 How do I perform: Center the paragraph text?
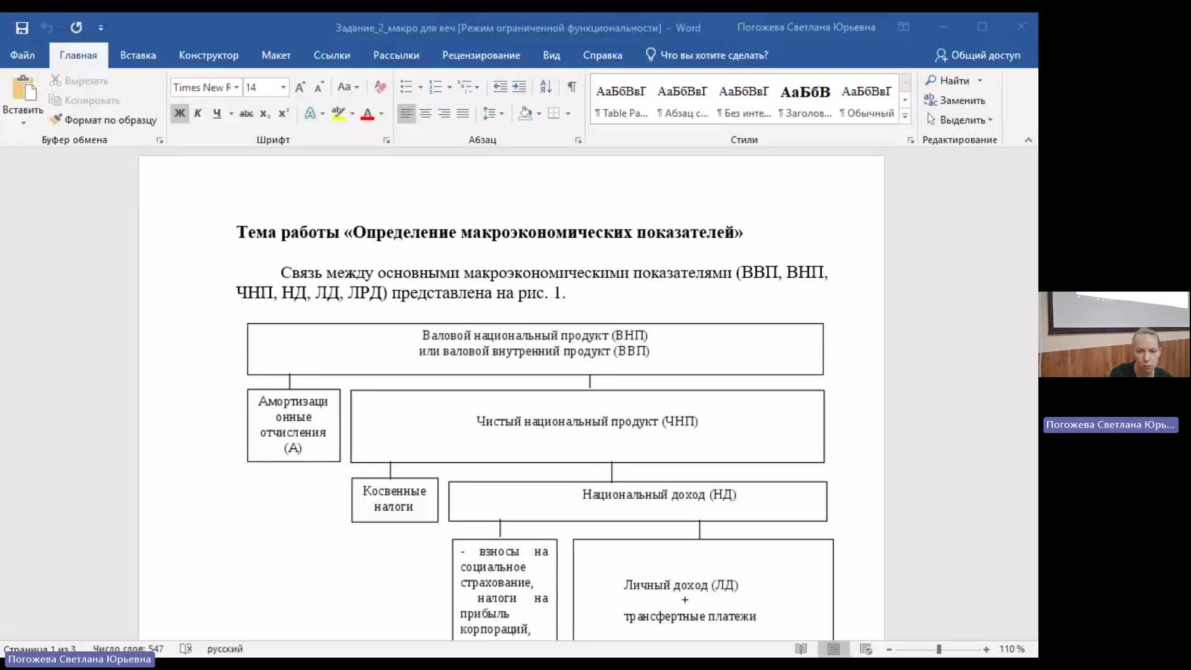[x=426, y=114]
